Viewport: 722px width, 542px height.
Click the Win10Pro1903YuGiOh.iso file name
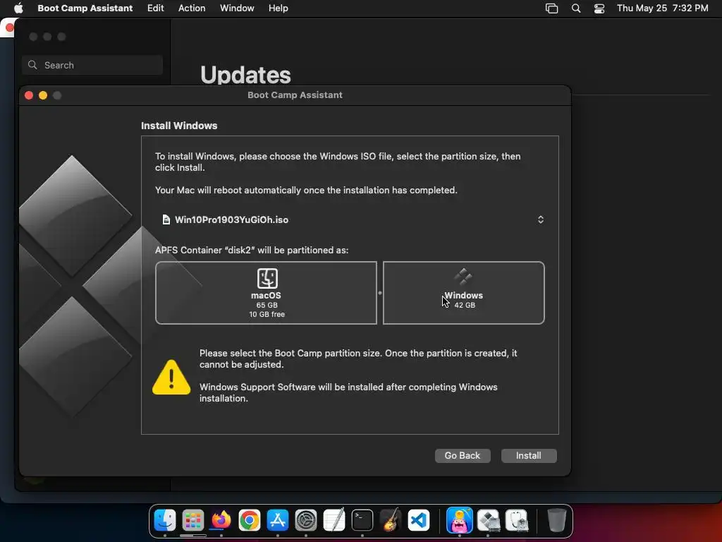coord(231,220)
